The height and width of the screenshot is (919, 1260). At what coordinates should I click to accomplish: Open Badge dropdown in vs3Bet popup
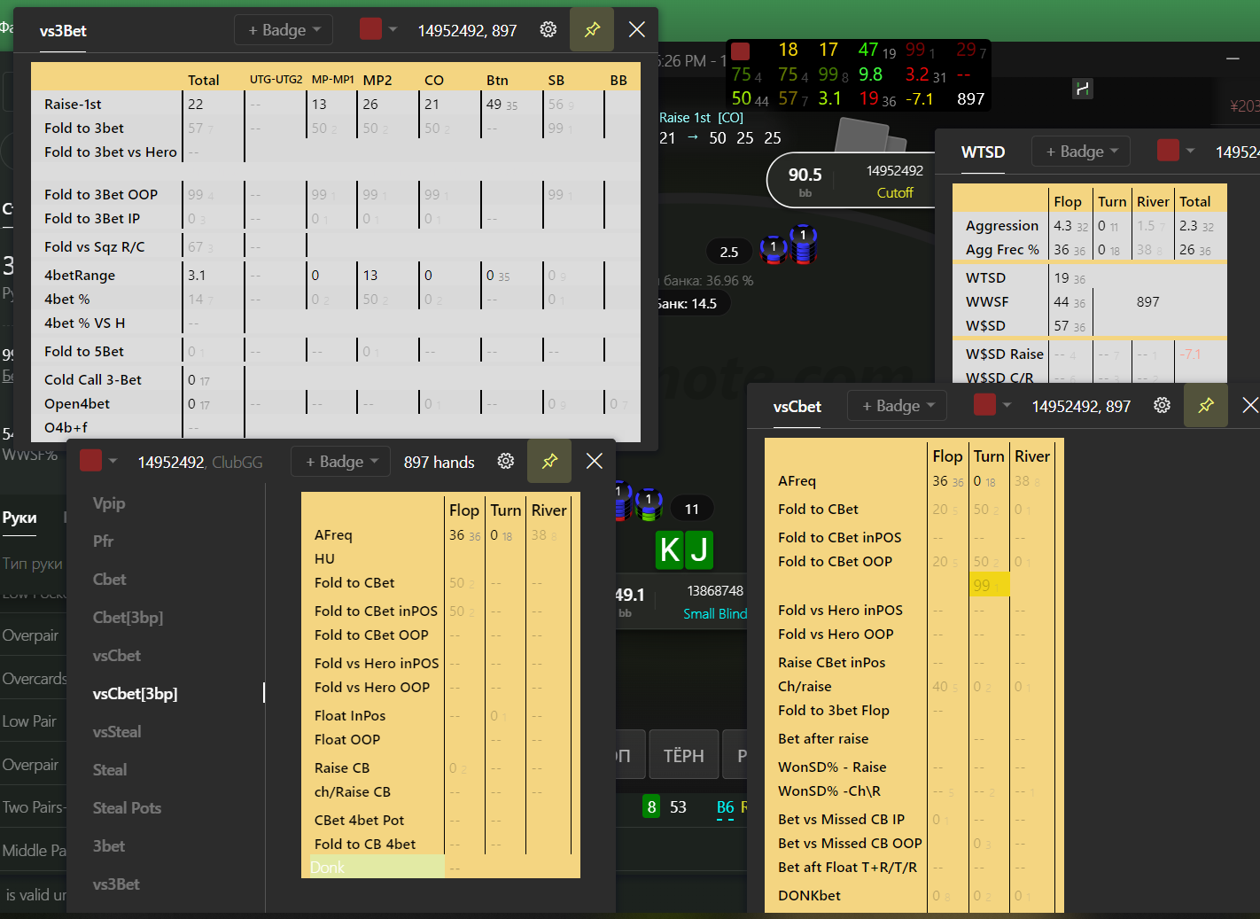click(284, 29)
